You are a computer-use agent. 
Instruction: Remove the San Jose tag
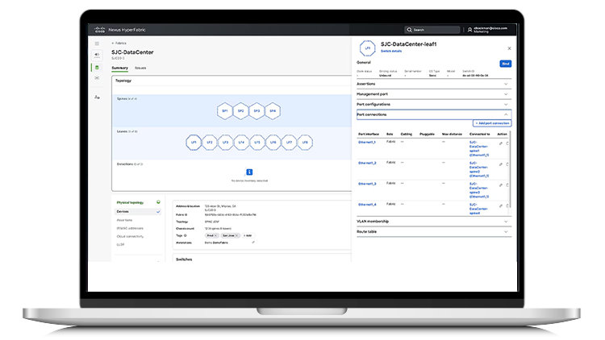tap(237, 235)
